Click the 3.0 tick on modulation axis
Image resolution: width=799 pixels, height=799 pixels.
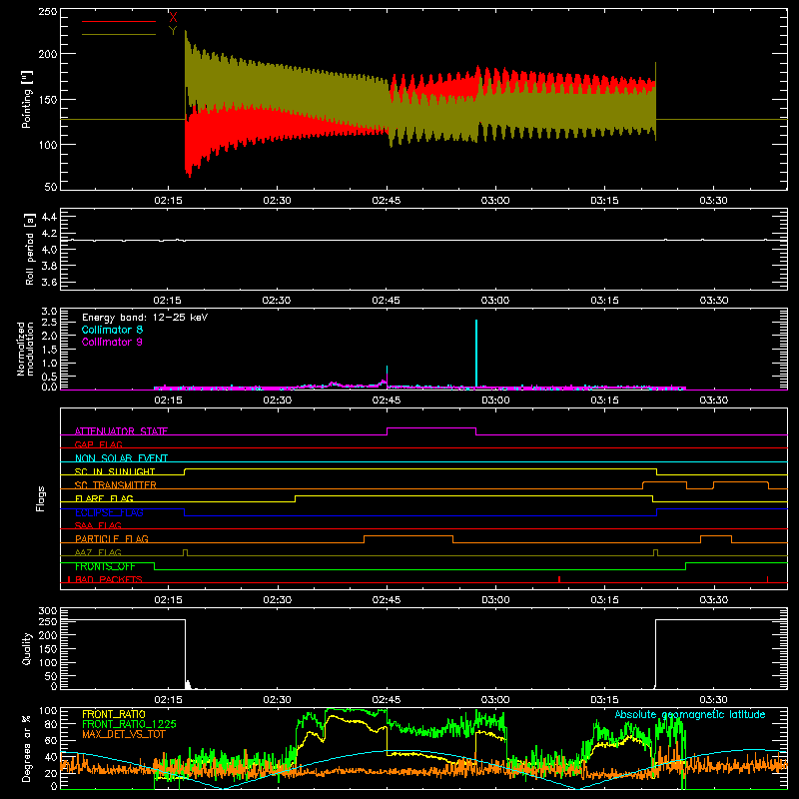[x=49, y=311]
